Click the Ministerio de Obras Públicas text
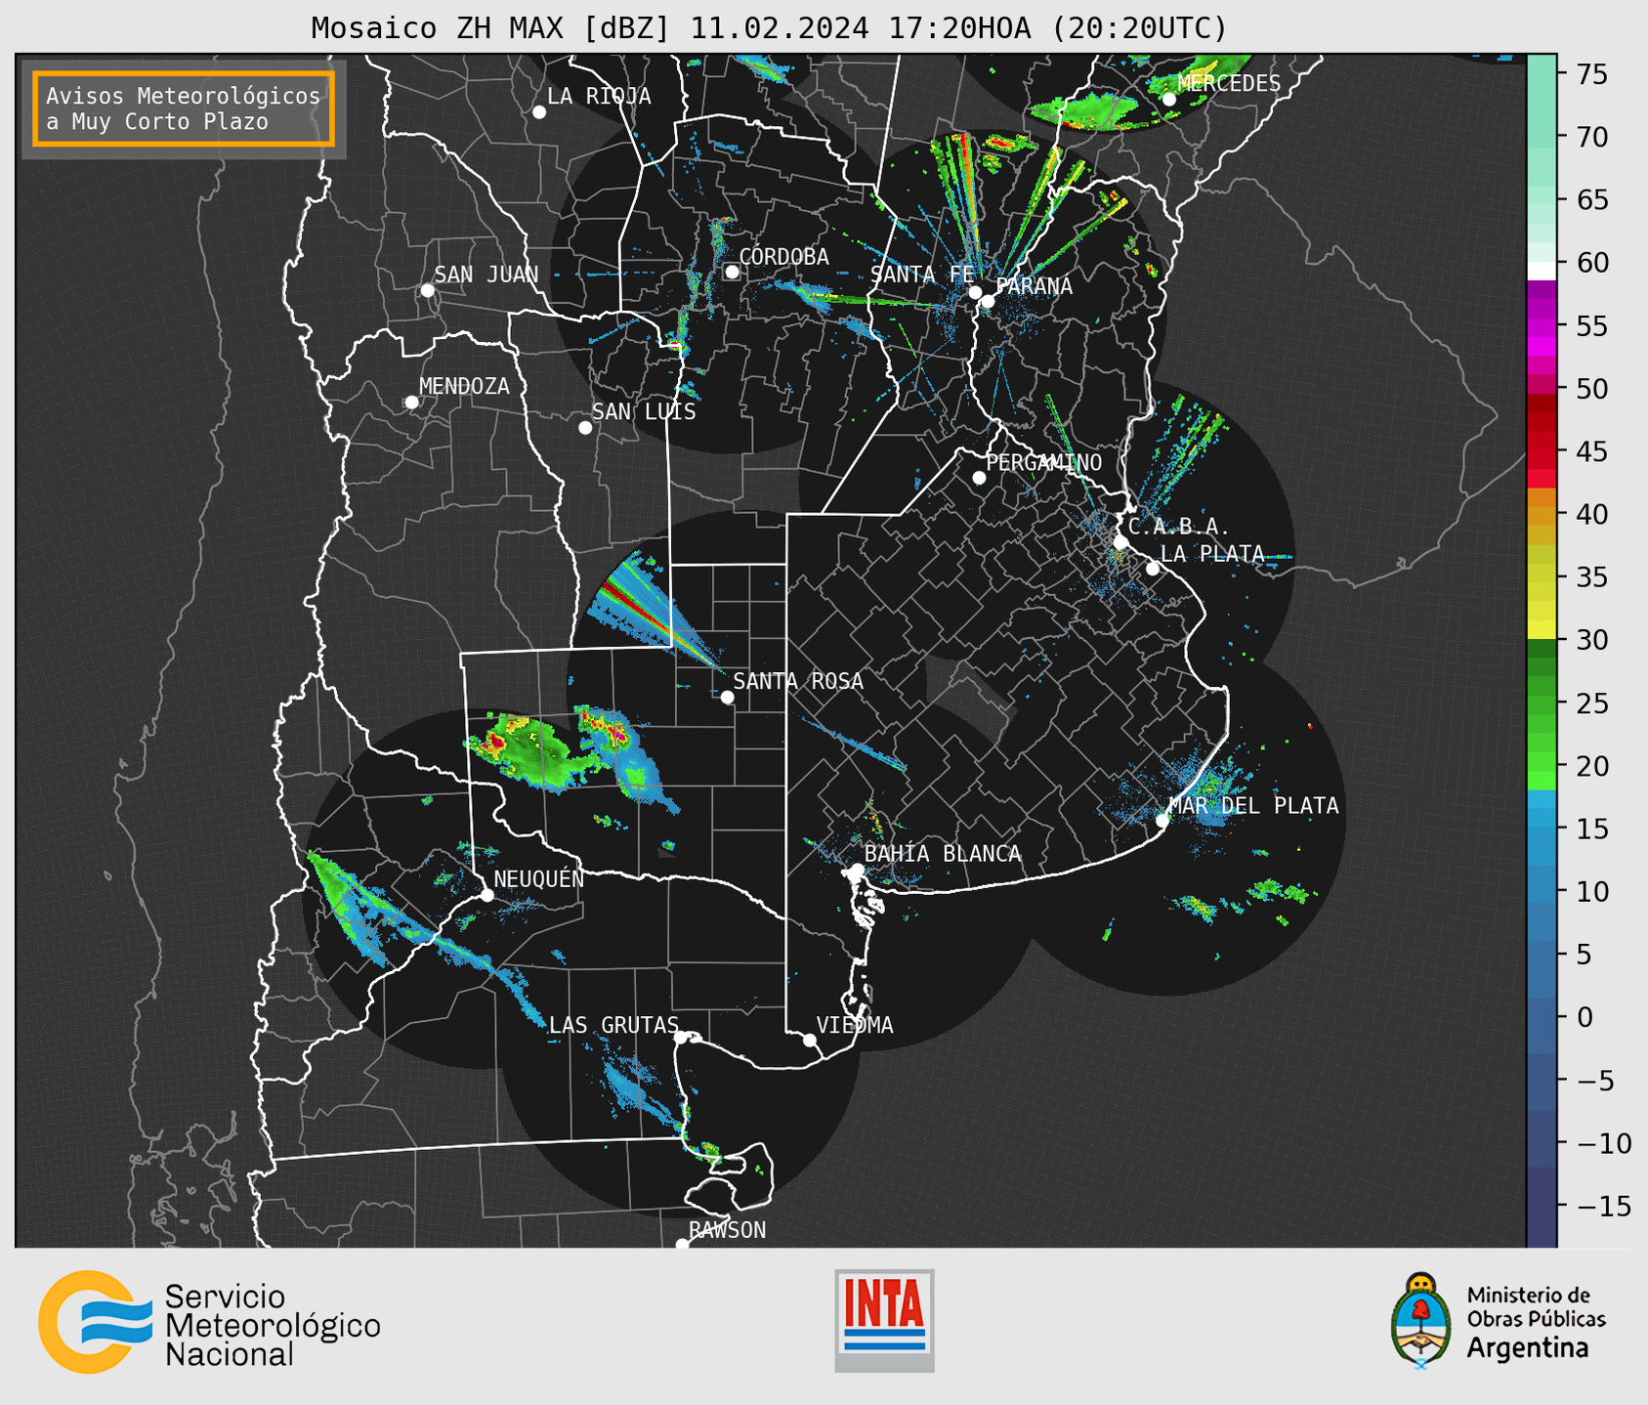Viewport: 1648px width, 1405px height. (1535, 1307)
